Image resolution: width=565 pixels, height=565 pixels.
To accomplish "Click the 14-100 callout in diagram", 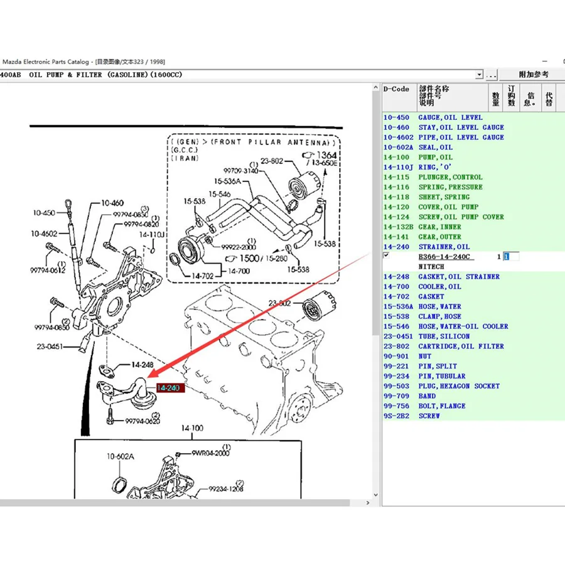I will coord(192,428).
